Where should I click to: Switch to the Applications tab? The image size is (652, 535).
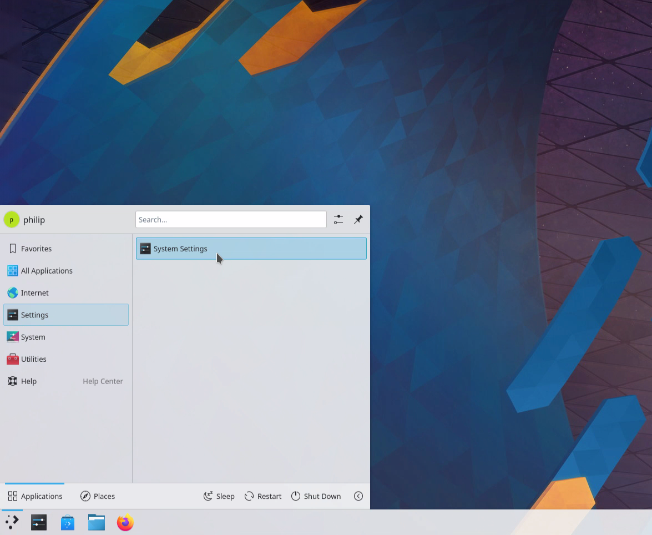click(35, 496)
